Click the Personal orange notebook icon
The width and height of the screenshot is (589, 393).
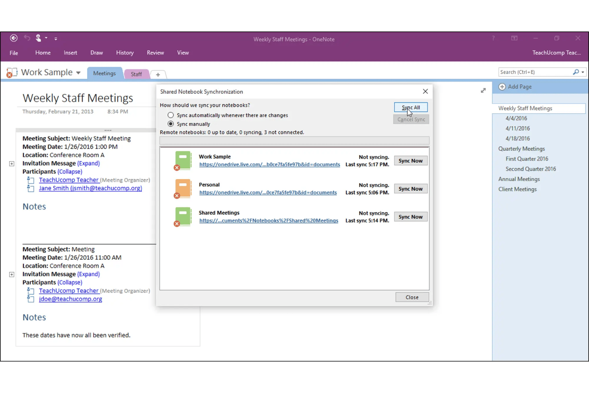tap(183, 188)
